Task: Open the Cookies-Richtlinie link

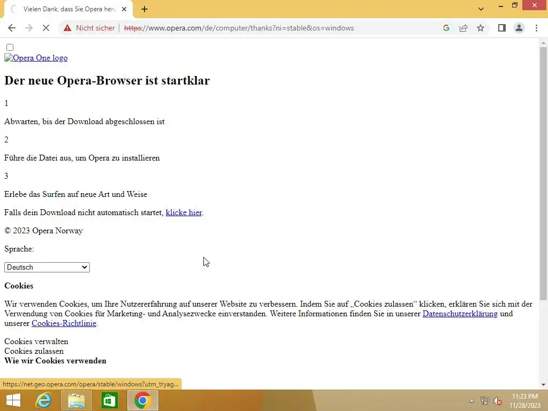Action: tap(64, 323)
